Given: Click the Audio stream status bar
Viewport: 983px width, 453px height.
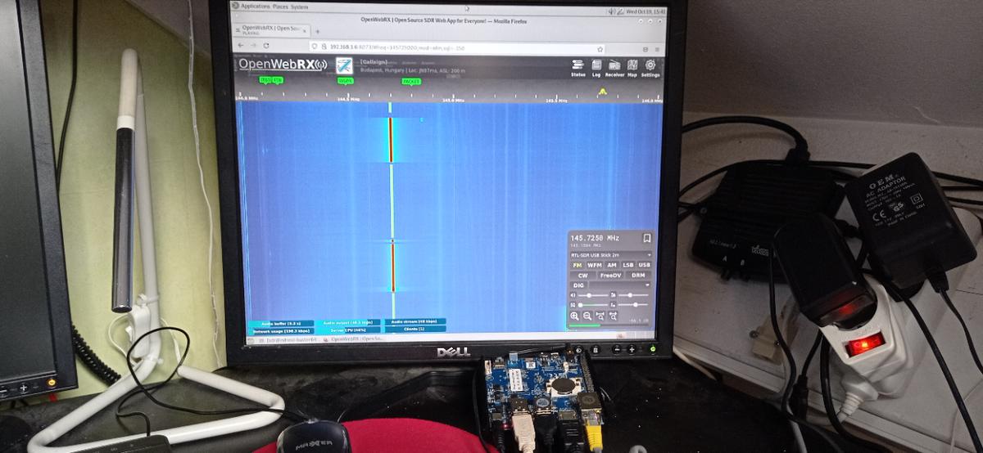Looking at the screenshot, I should pyautogui.click(x=415, y=321).
